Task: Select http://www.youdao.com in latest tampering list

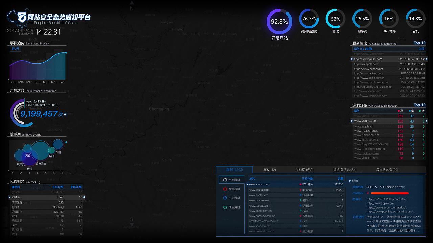Action: pyautogui.click(x=389, y=91)
